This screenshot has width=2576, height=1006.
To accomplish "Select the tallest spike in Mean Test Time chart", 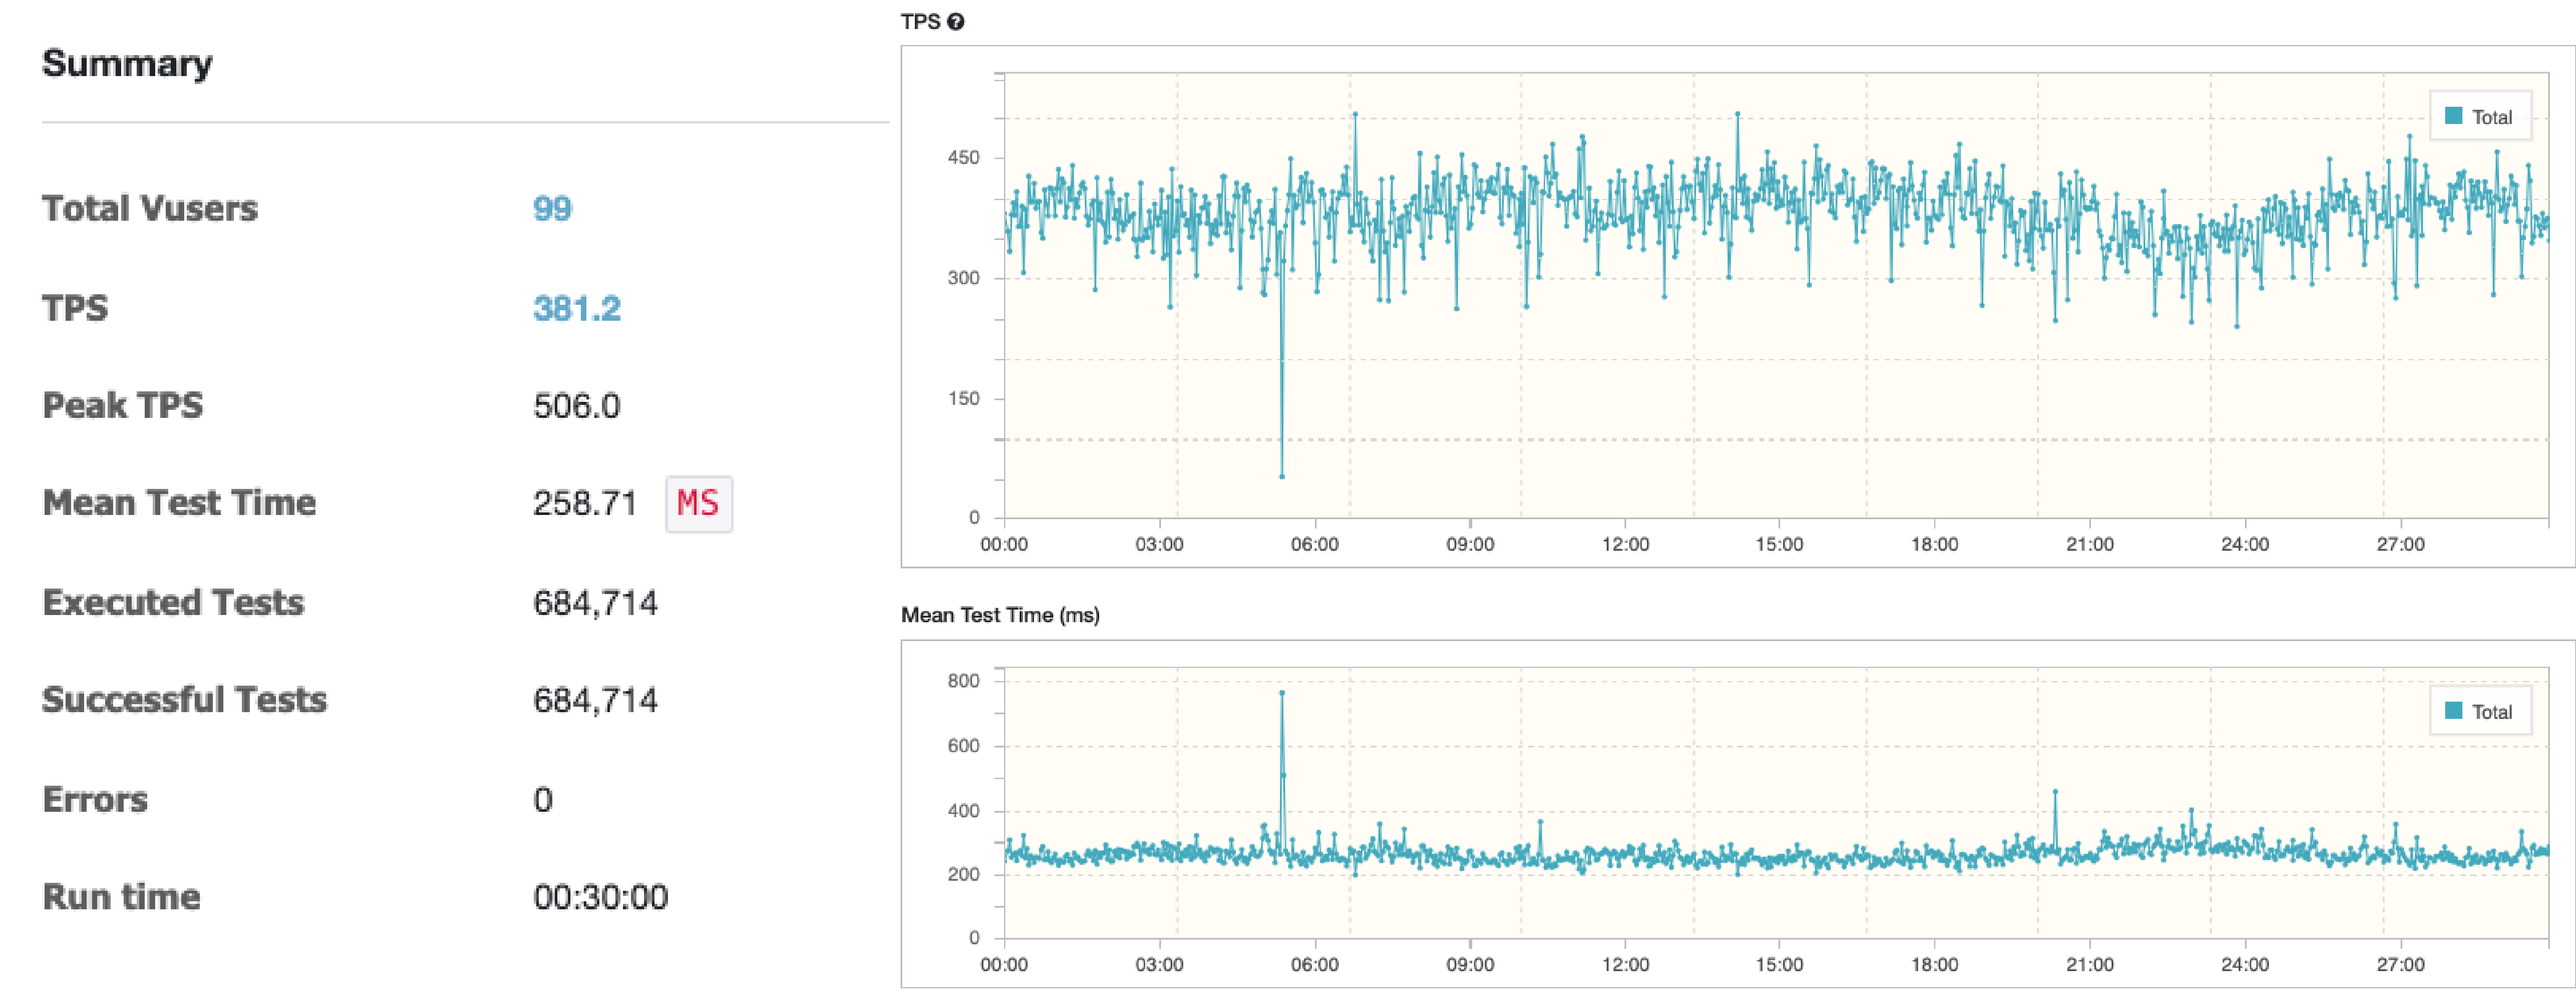I will [1282, 692].
